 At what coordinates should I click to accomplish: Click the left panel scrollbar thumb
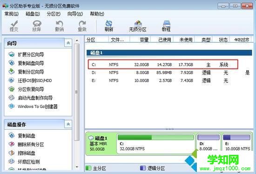pyautogui.click(x=77, y=92)
